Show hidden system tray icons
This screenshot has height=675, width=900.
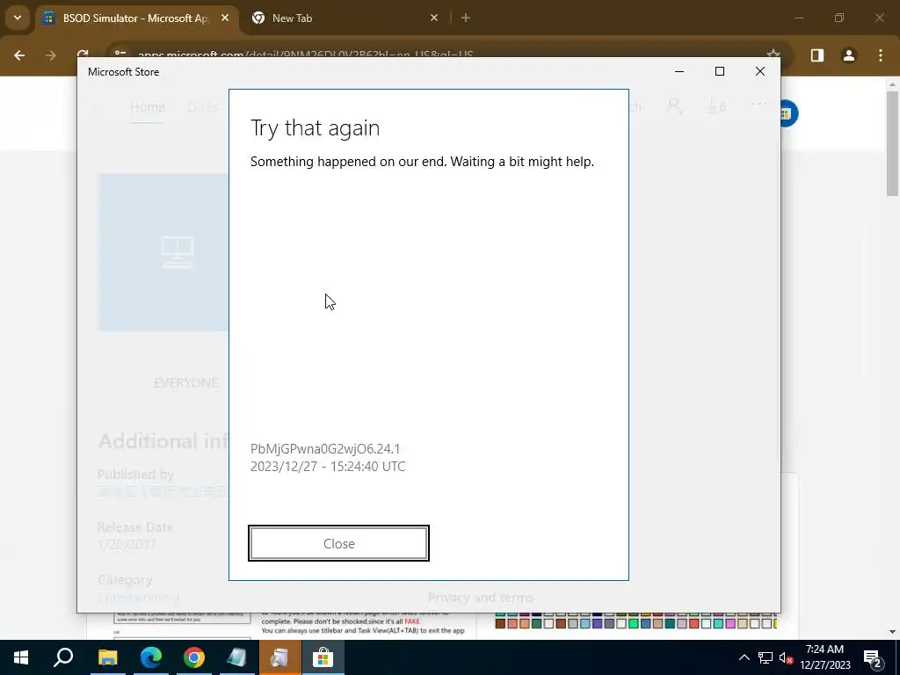pyautogui.click(x=744, y=657)
